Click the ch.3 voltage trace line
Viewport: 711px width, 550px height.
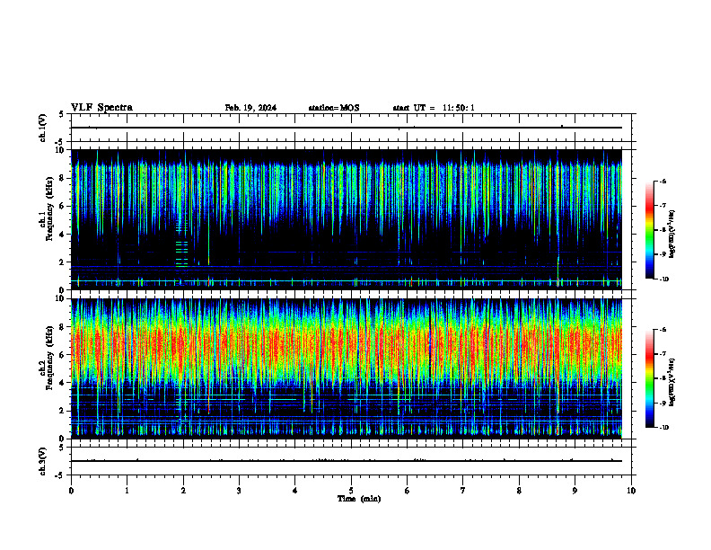347,461
